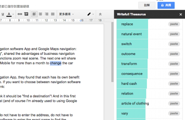The image size is (185, 120).
Task: Click the blue 共用 share button
Action: click(166, 5)
